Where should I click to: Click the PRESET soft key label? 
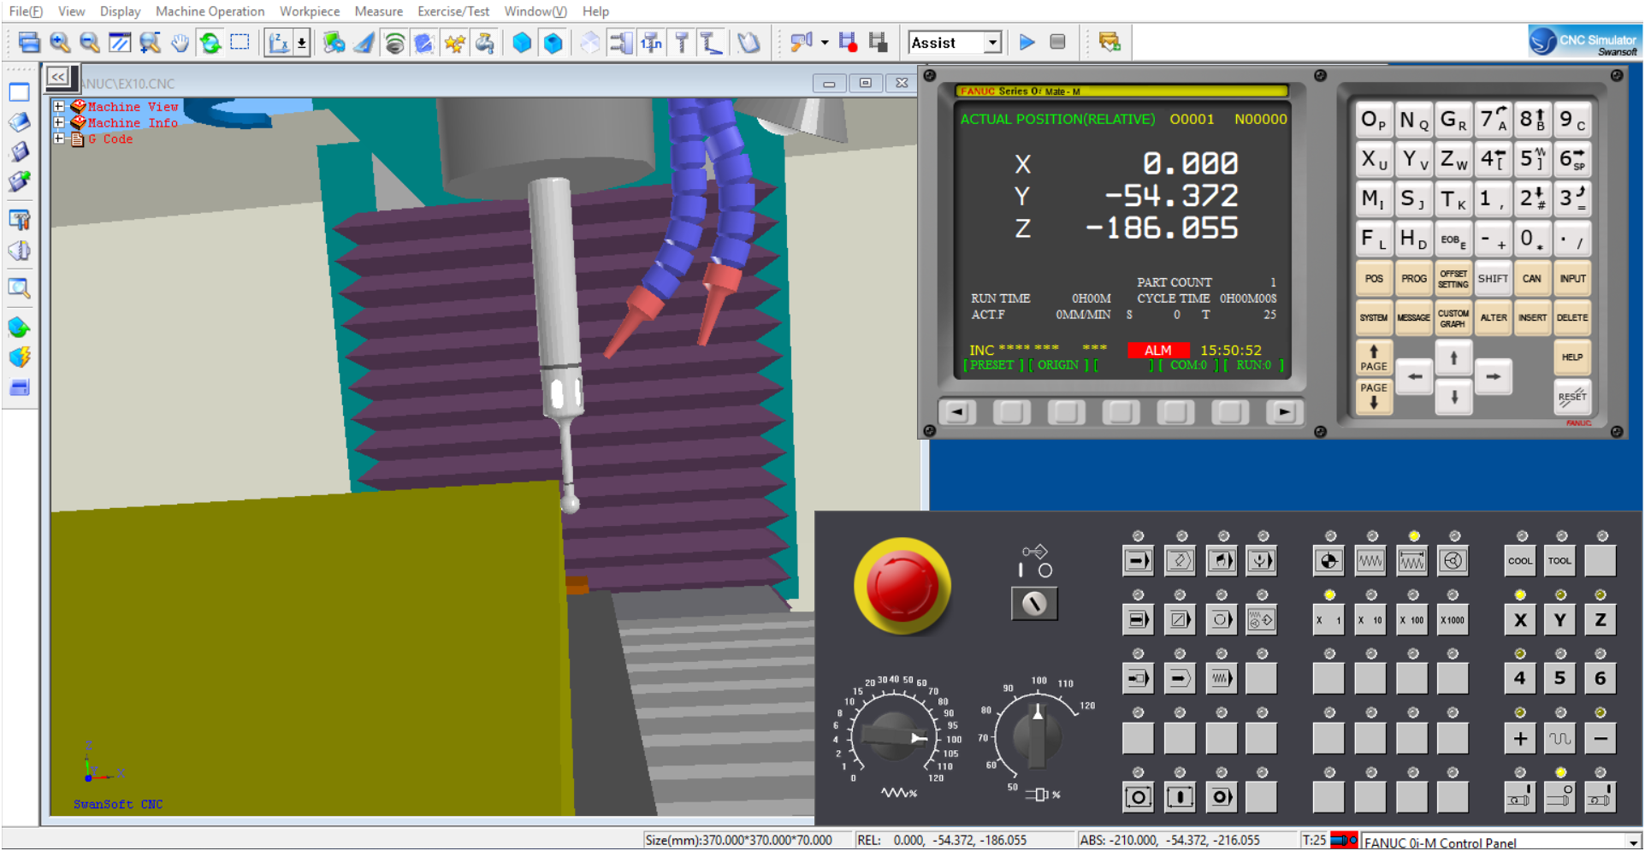[x=992, y=365]
